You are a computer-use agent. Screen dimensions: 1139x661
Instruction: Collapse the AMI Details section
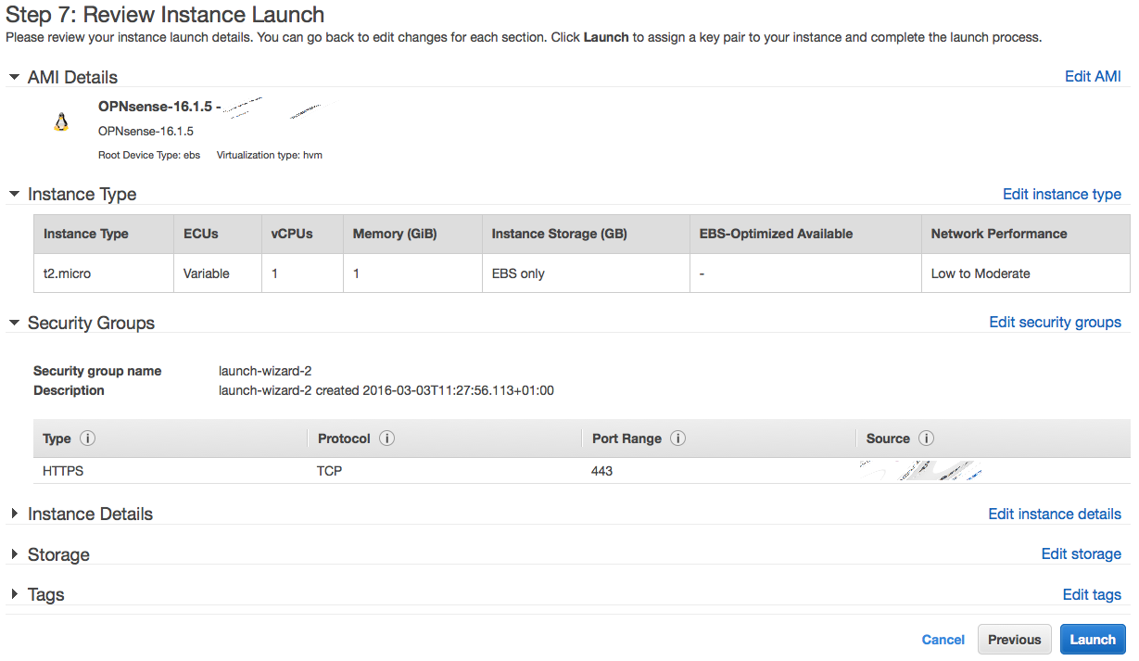14,77
